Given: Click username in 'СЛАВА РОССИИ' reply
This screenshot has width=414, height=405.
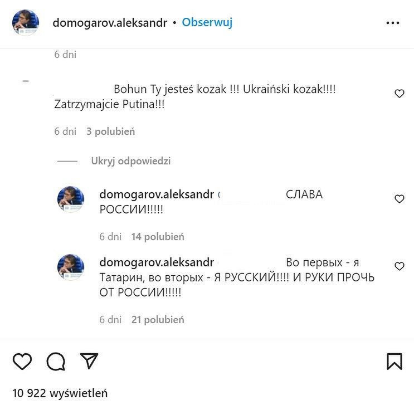Looking at the screenshot, I should (157, 194).
